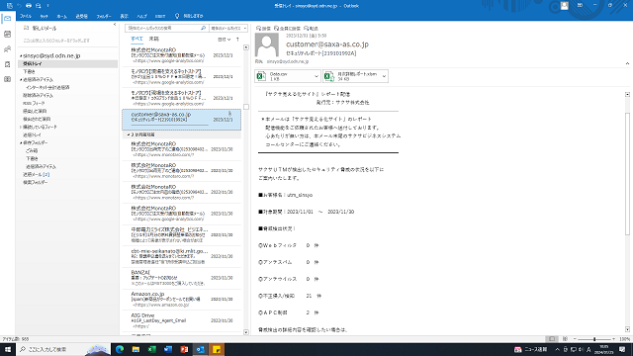The image size is (633, 356).
Task: Open the Calendar view in the navigation sidebar
Action: point(7,35)
